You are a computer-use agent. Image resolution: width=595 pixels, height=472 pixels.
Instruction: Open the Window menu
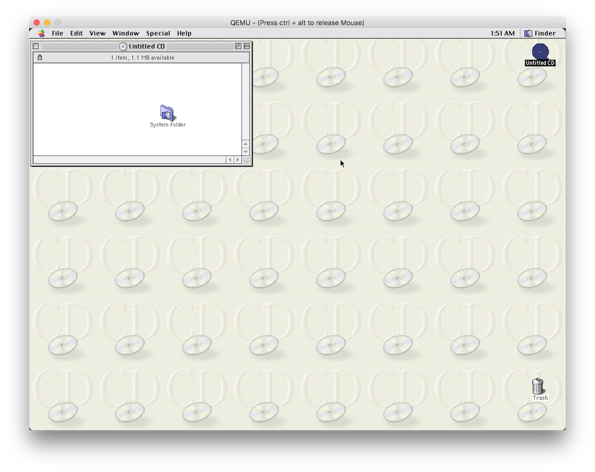[126, 33]
